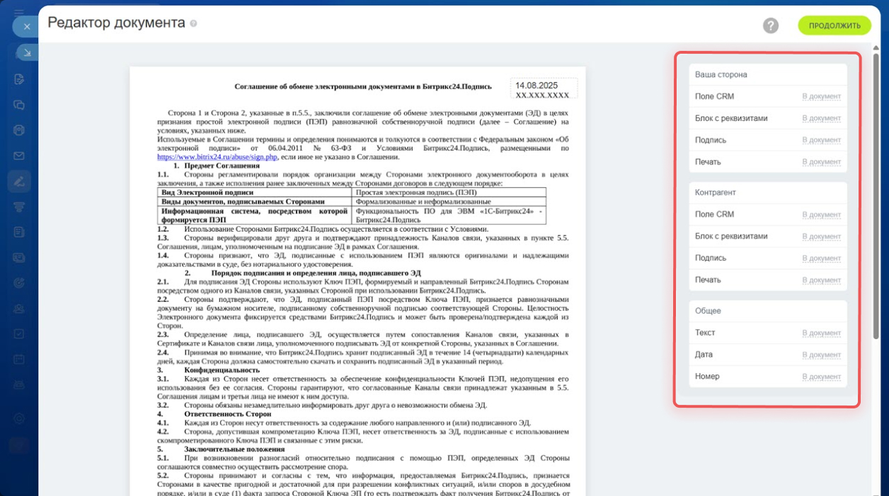Click the diagonal arrow icon below close button

click(x=26, y=53)
